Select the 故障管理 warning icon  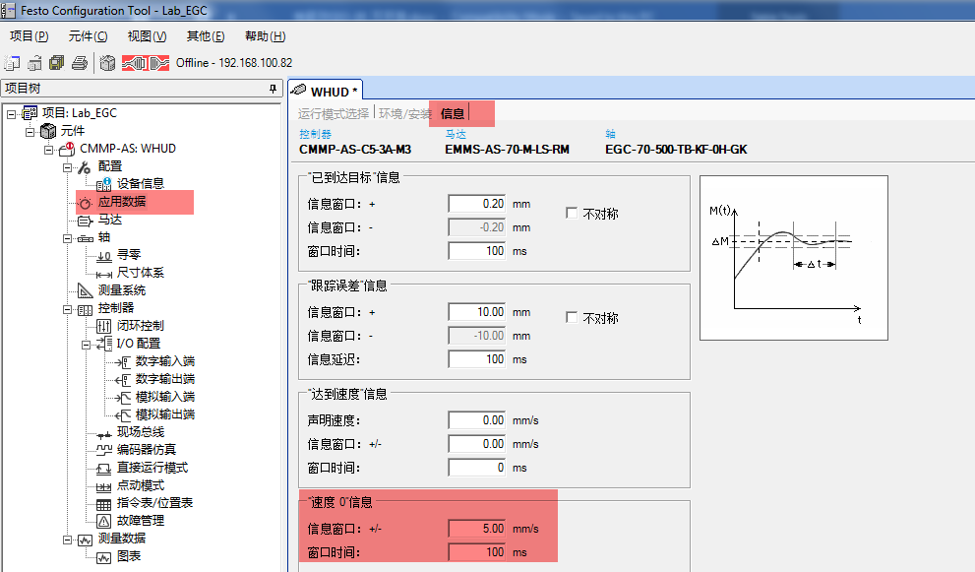(x=104, y=521)
